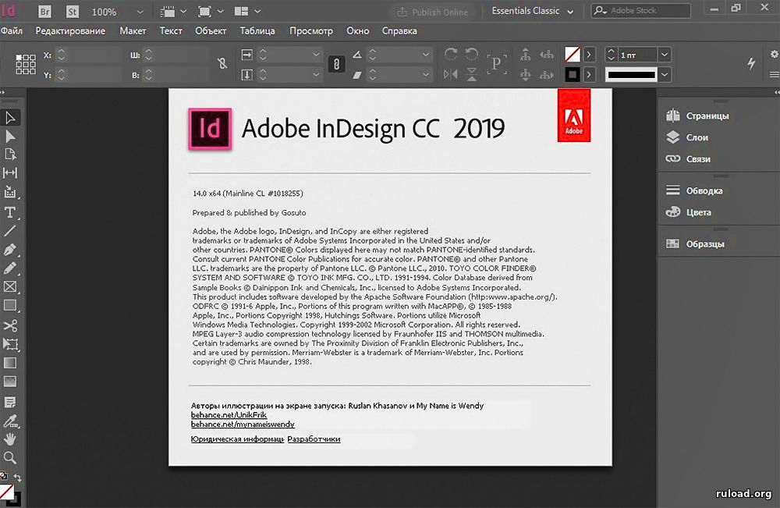Select the Type tool
The height and width of the screenshot is (508, 780).
[x=10, y=212]
